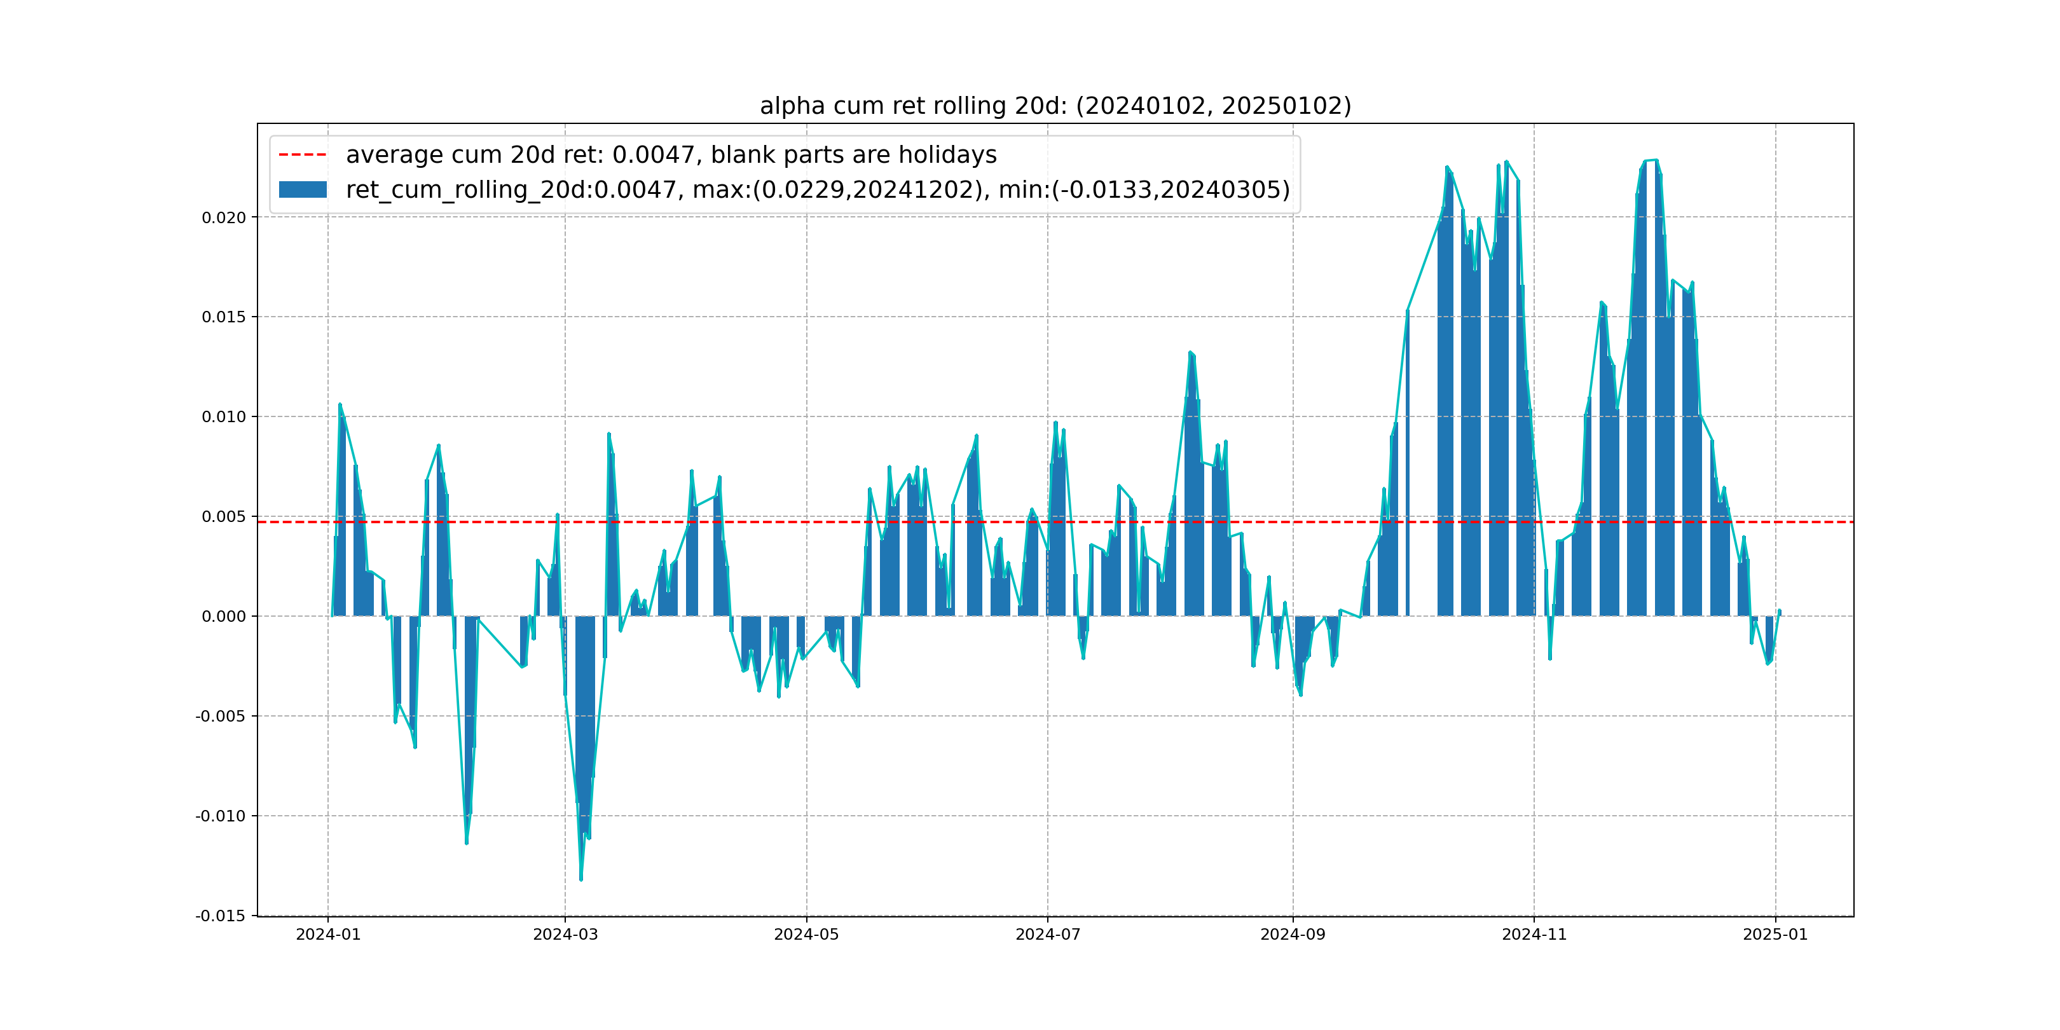Viewport: 2060px width, 1030px height.
Task: Click the ret_cum_rolling_20d legend label
Action: pos(817,189)
